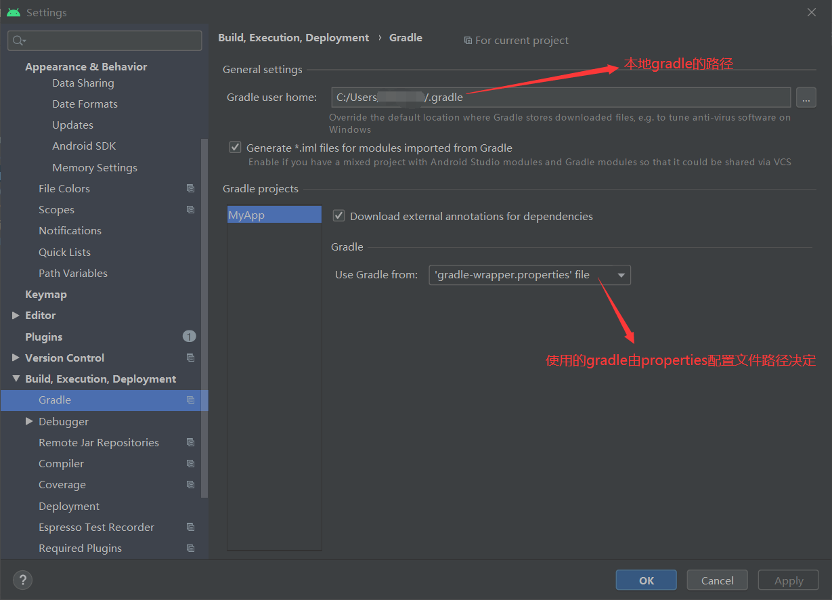Close the Settings dialog
Screen dimensions: 832x600
click(x=812, y=12)
